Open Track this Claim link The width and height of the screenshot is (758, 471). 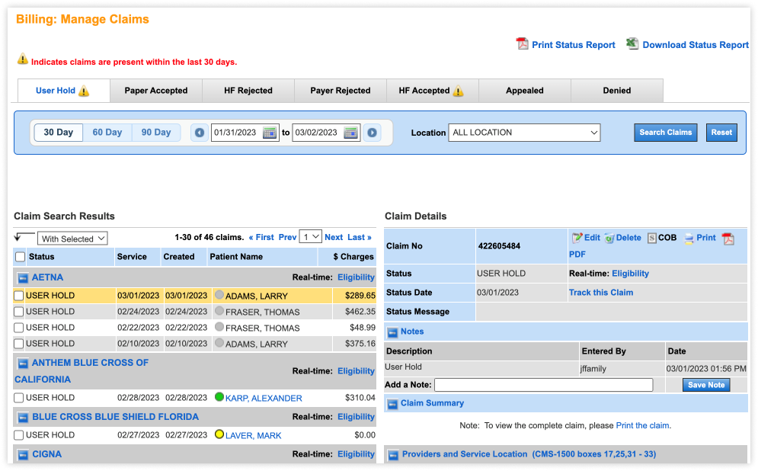[x=601, y=293]
